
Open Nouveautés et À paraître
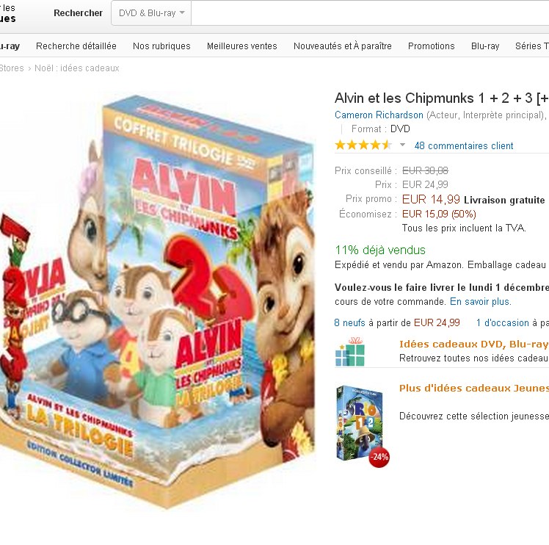(343, 46)
